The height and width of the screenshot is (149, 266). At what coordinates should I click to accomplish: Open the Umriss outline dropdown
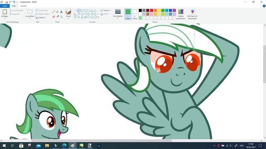click(x=105, y=10)
